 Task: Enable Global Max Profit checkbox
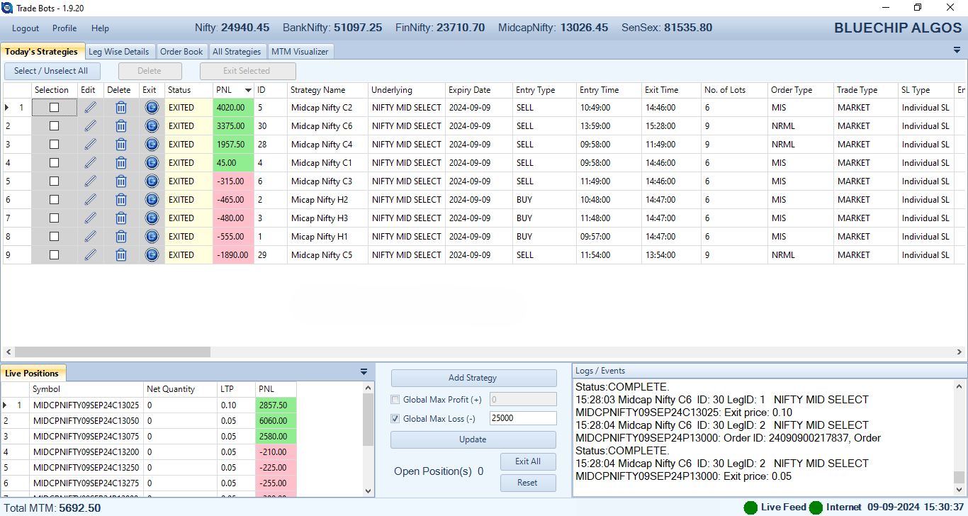pos(395,399)
